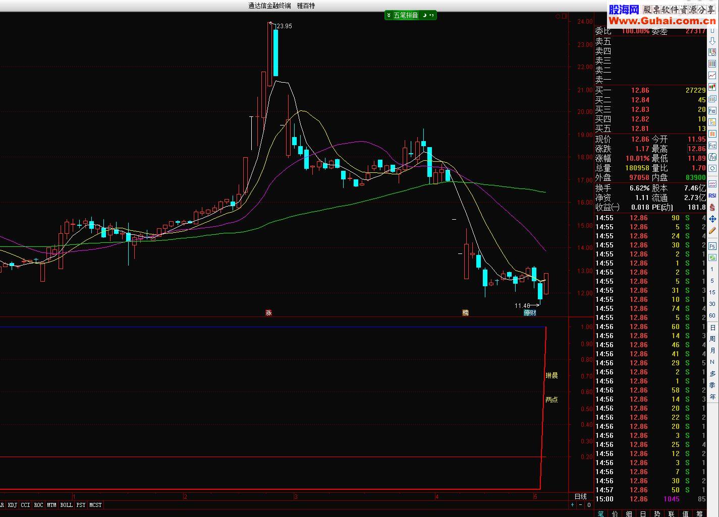Click the F12 trading icon
Screen dimensions: 719x517
tap(712, 145)
